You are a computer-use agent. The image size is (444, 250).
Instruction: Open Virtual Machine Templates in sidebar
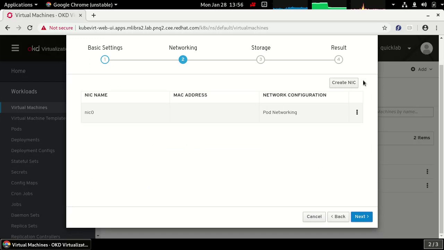(x=38, y=118)
